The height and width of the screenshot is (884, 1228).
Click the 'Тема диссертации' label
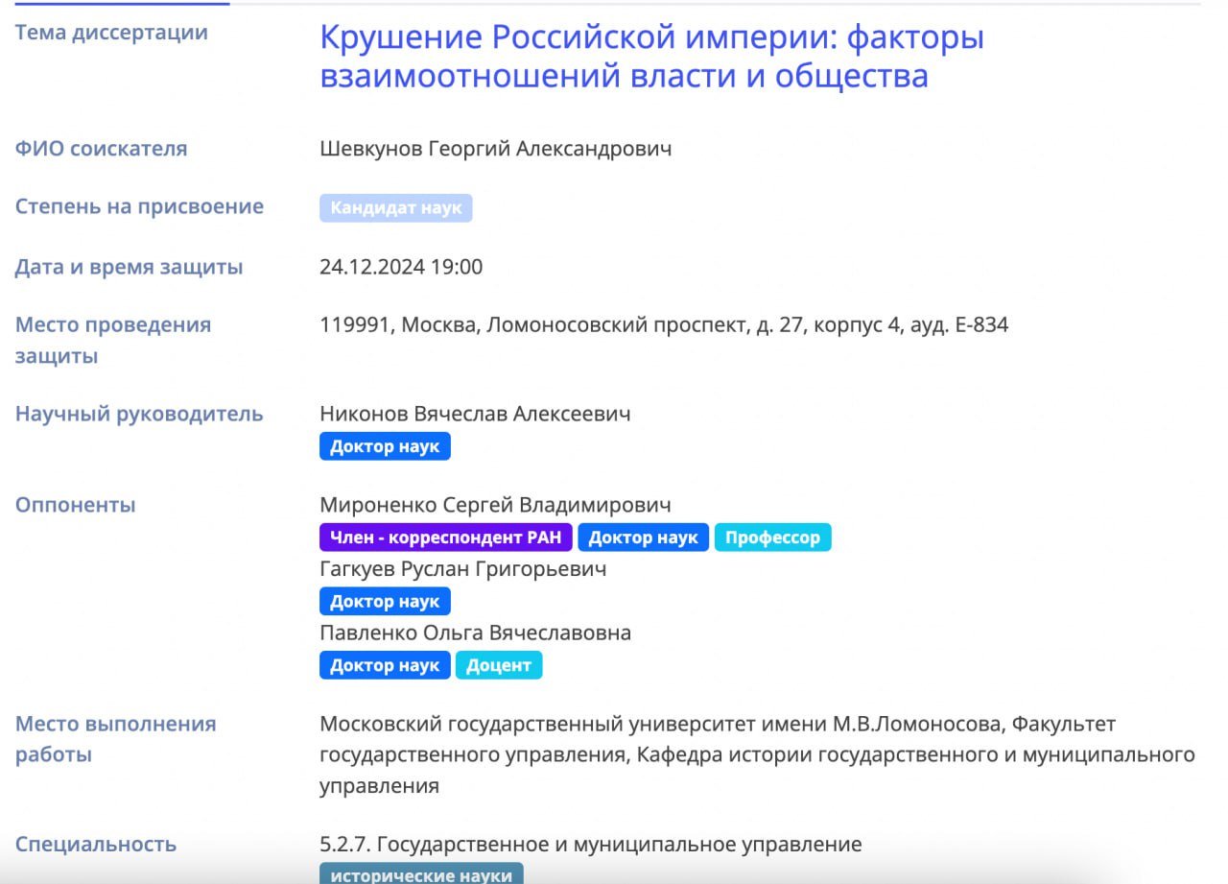pos(111,33)
